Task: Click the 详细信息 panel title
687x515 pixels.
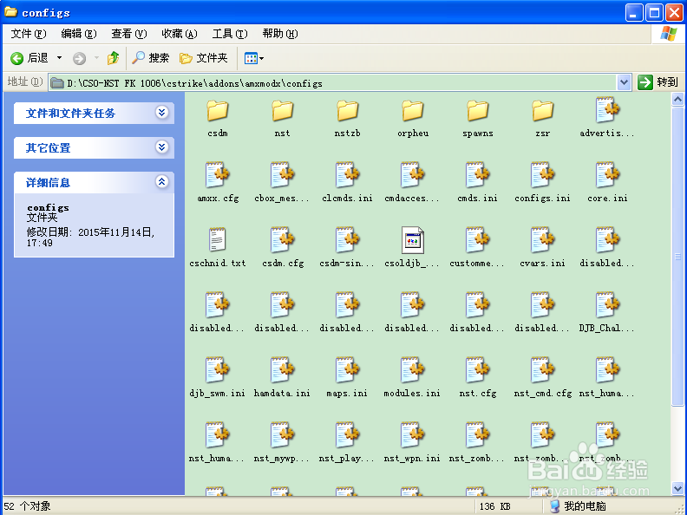Action: click(48, 183)
